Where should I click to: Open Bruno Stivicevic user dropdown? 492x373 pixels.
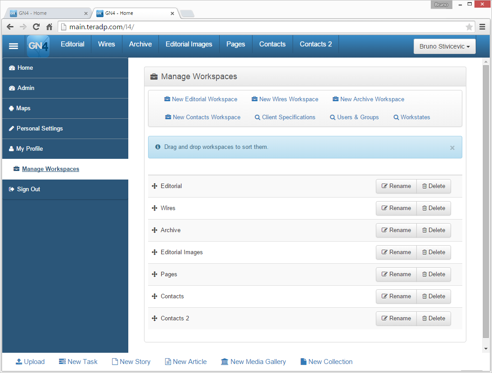(x=445, y=46)
